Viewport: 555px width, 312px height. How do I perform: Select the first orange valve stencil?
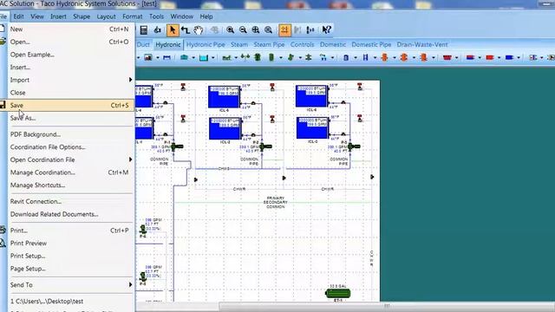coord(384,57)
